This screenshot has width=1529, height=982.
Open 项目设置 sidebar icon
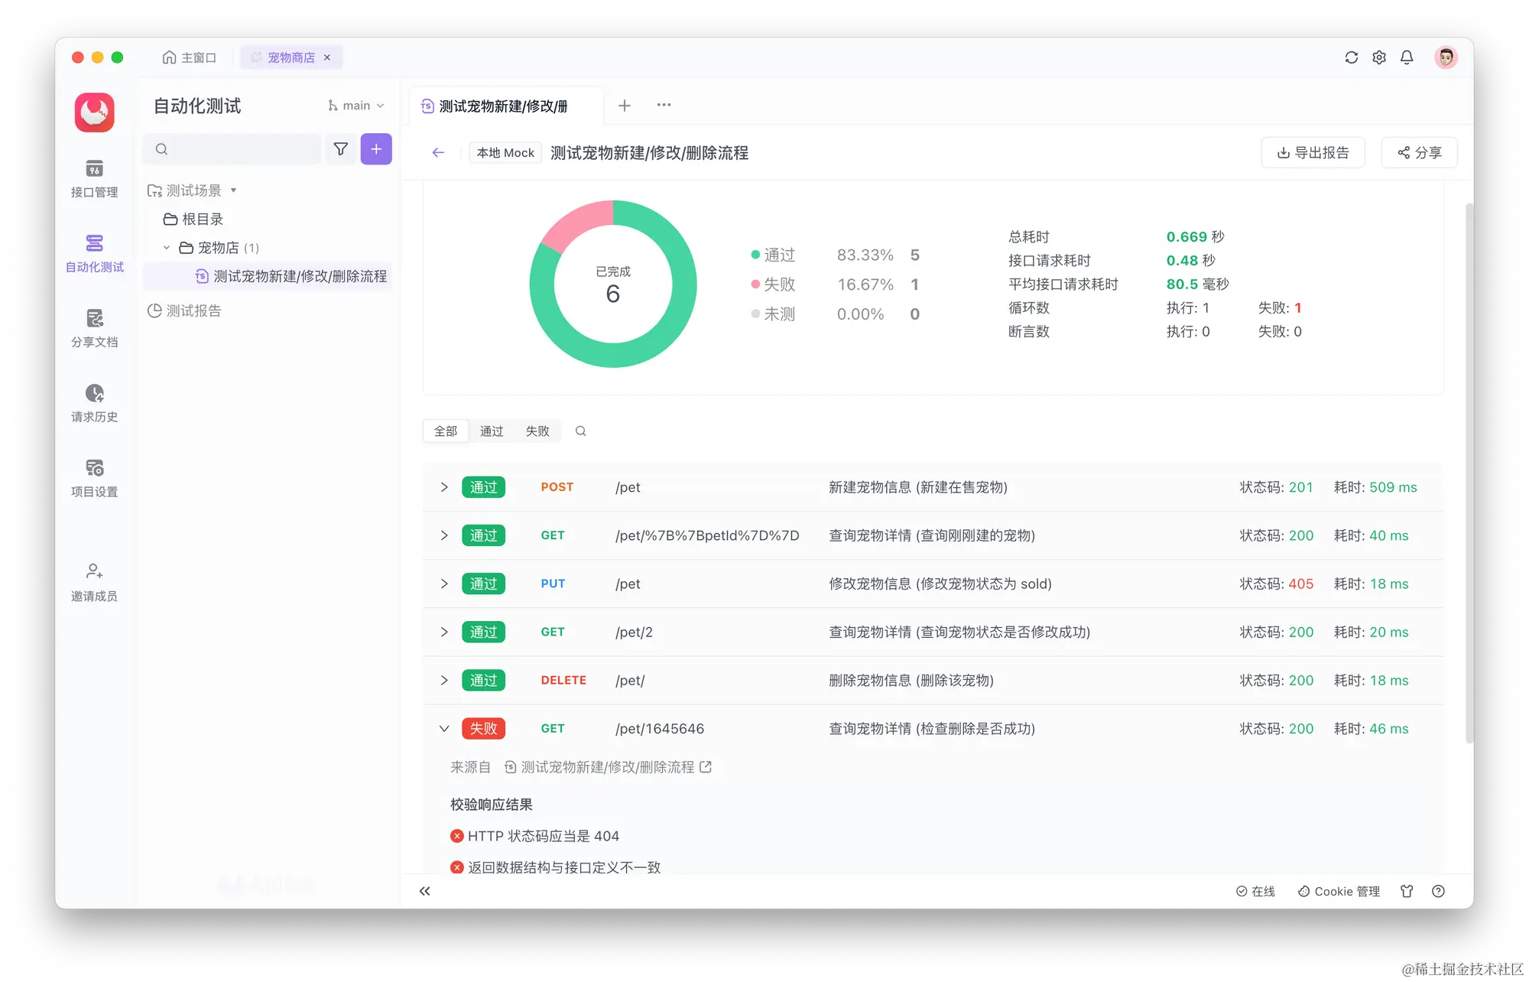tap(94, 478)
